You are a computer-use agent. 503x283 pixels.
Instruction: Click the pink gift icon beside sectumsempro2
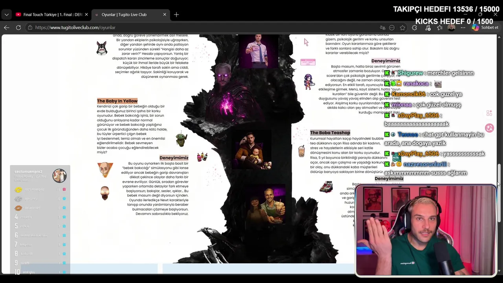(x=64, y=189)
